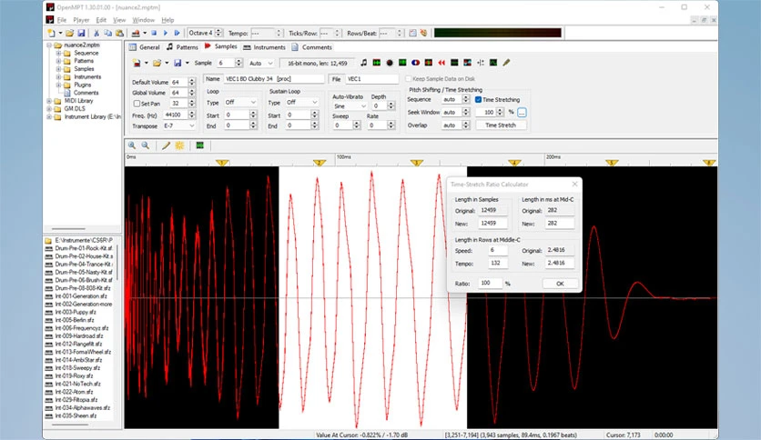Click the sample Name input field
This screenshot has width=761, height=440.
tap(274, 78)
